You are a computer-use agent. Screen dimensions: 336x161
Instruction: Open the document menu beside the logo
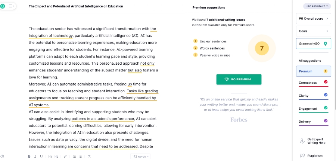[11, 6]
